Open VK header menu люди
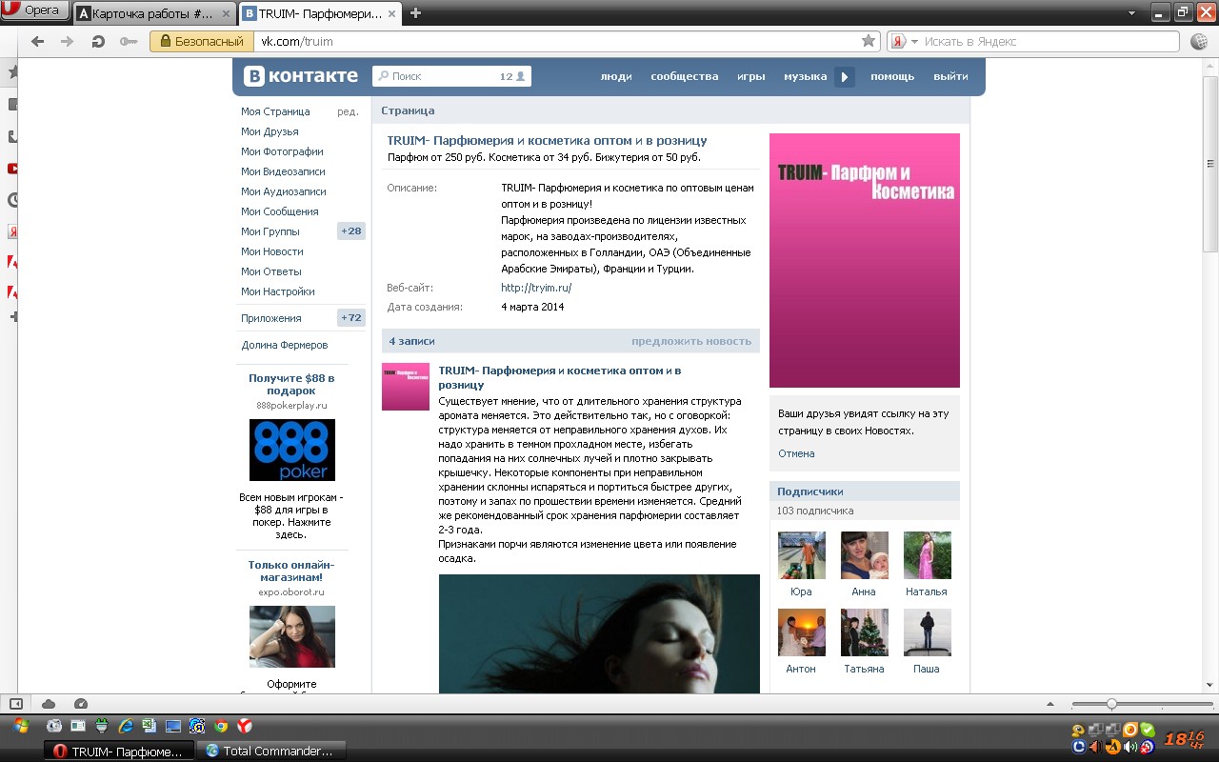This screenshot has height=762, width=1219. [x=616, y=76]
